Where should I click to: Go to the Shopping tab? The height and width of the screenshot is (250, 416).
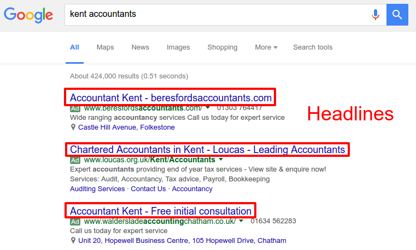coord(222,47)
